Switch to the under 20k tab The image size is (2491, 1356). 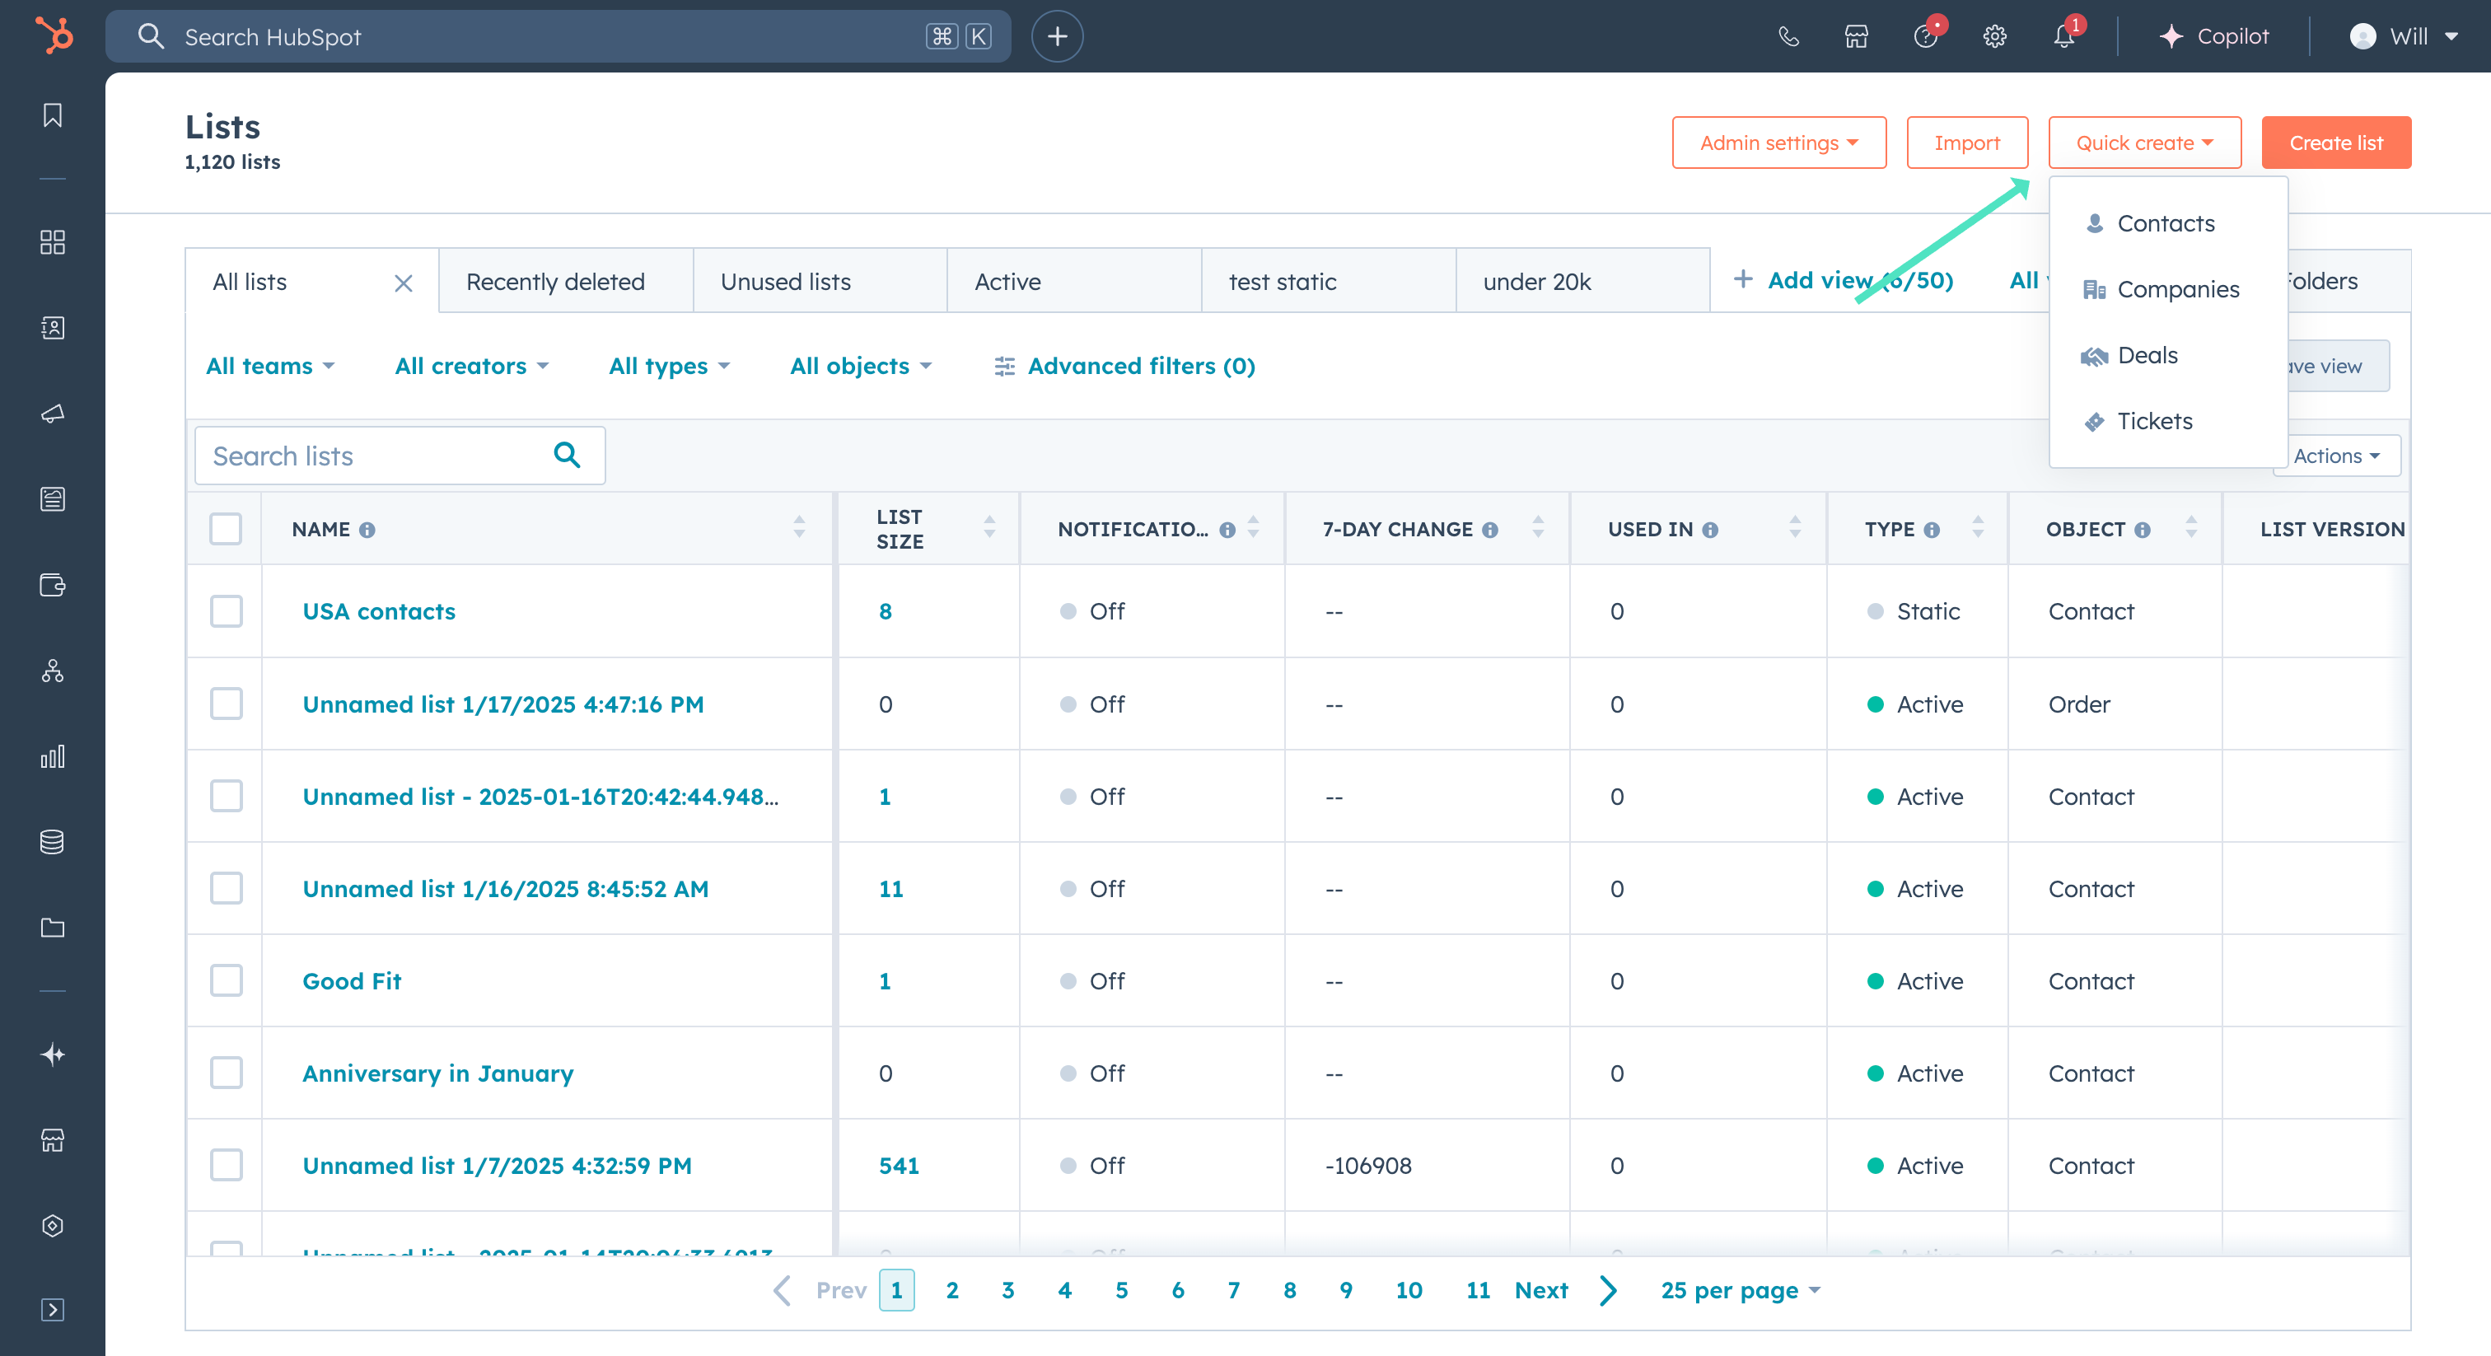[x=1583, y=282]
